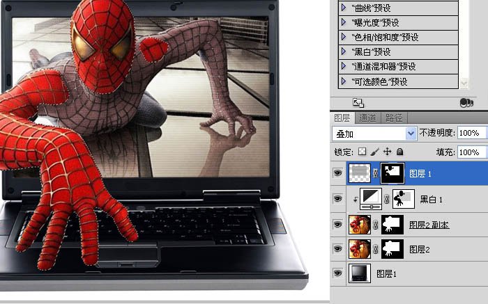The width and height of the screenshot is (488, 304).
Task: Toggle visibility of the 黑白 1 adjustment layer
Action: (338, 199)
